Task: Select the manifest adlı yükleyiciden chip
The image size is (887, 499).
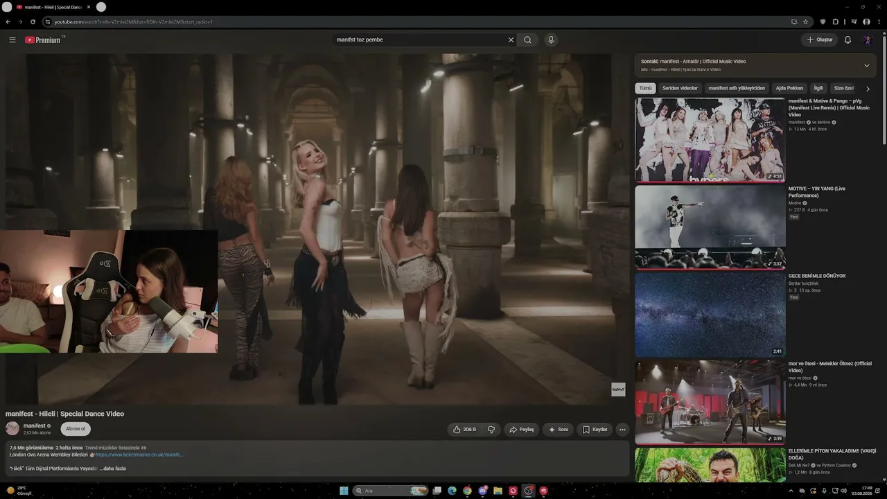Action: pyautogui.click(x=737, y=89)
